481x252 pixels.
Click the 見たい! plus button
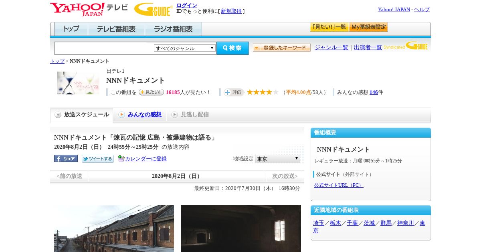[151, 92]
